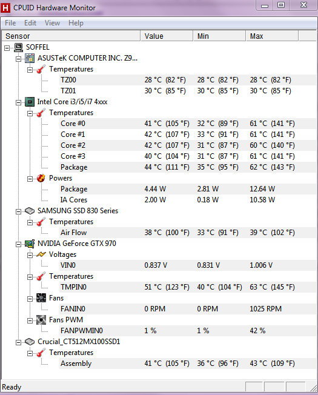Click the Sensor column header

(71, 36)
